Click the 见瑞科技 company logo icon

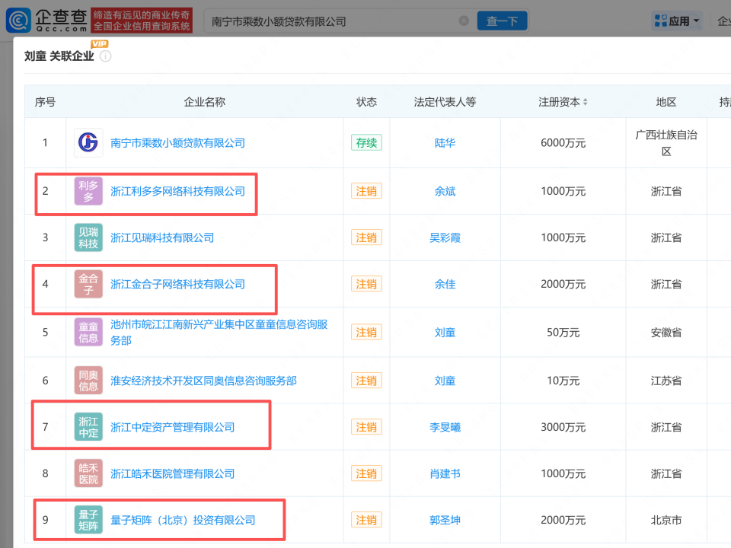click(88, 237)
